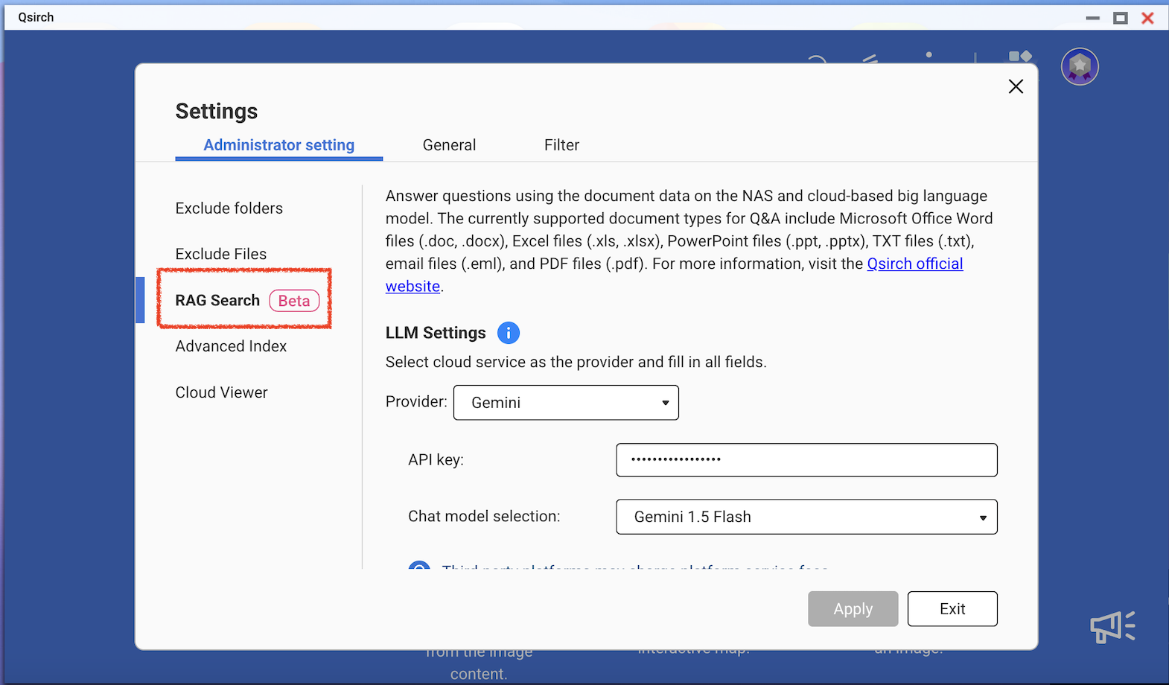Screen dimensions: 1169x685
Task: Select the Administrator setting tab
Action: coord(279,145)
